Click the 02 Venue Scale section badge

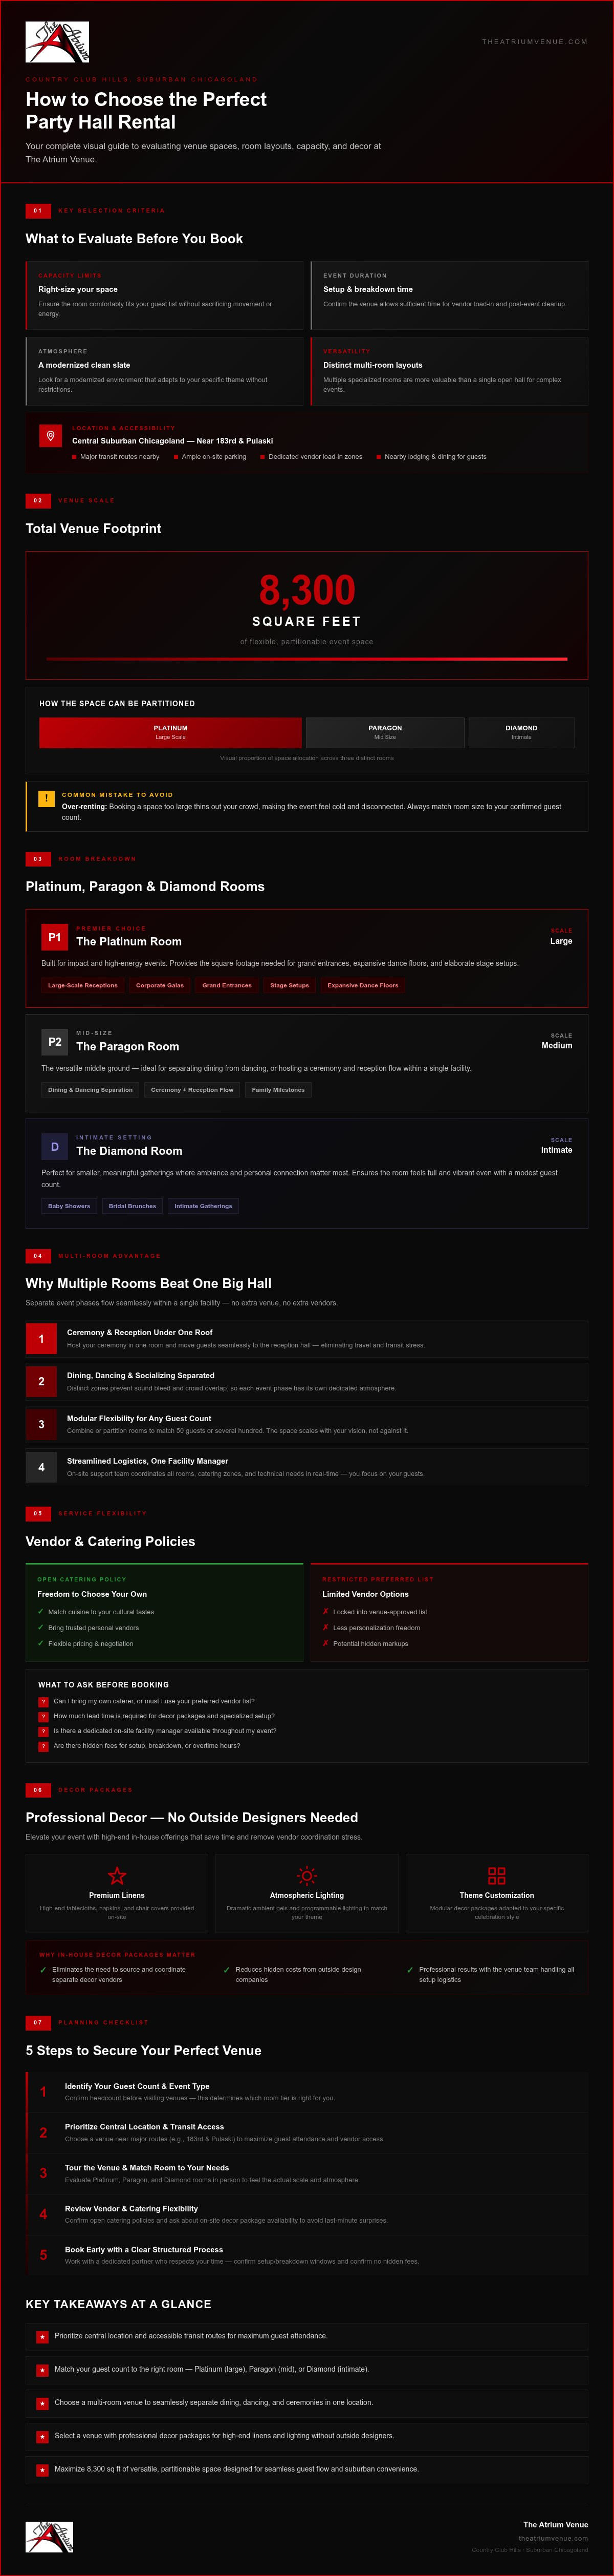pos(38,500)
